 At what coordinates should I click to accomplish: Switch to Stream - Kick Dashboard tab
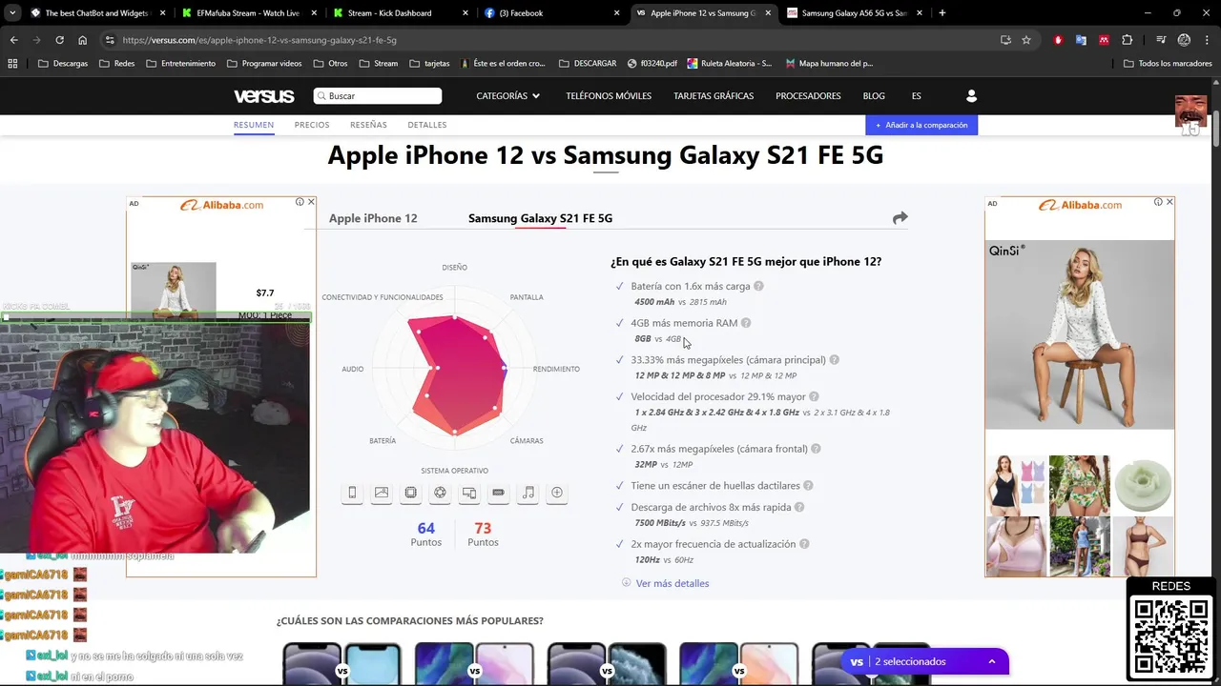pos(401,13)
